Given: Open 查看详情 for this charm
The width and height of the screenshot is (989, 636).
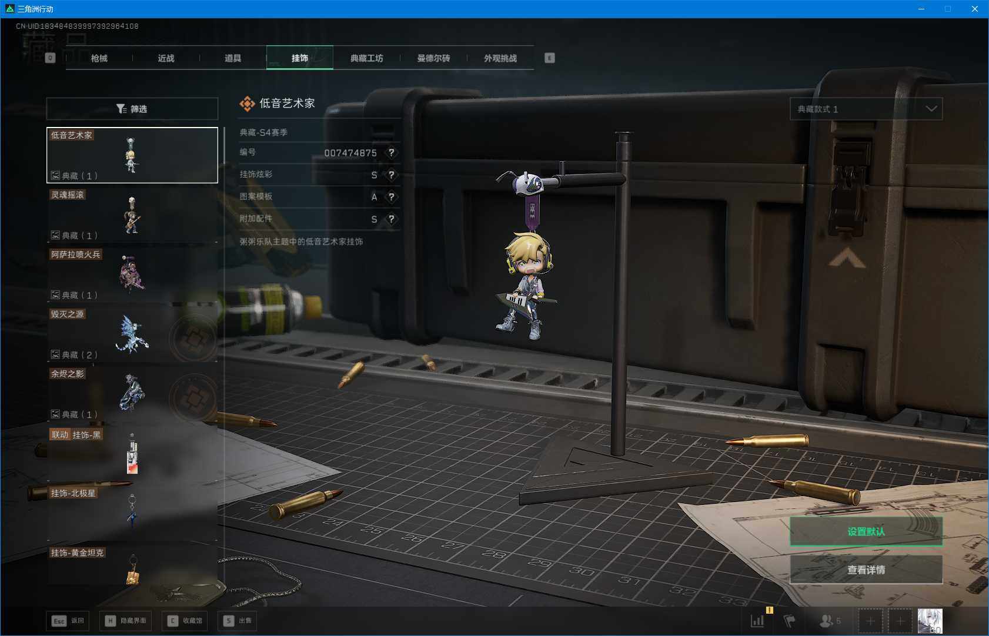Looking at the screenshot, I should [x=866, y=570].
